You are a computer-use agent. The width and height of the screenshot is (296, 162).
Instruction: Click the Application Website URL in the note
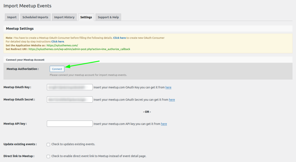pyautogui.click(x=62, y=46)
